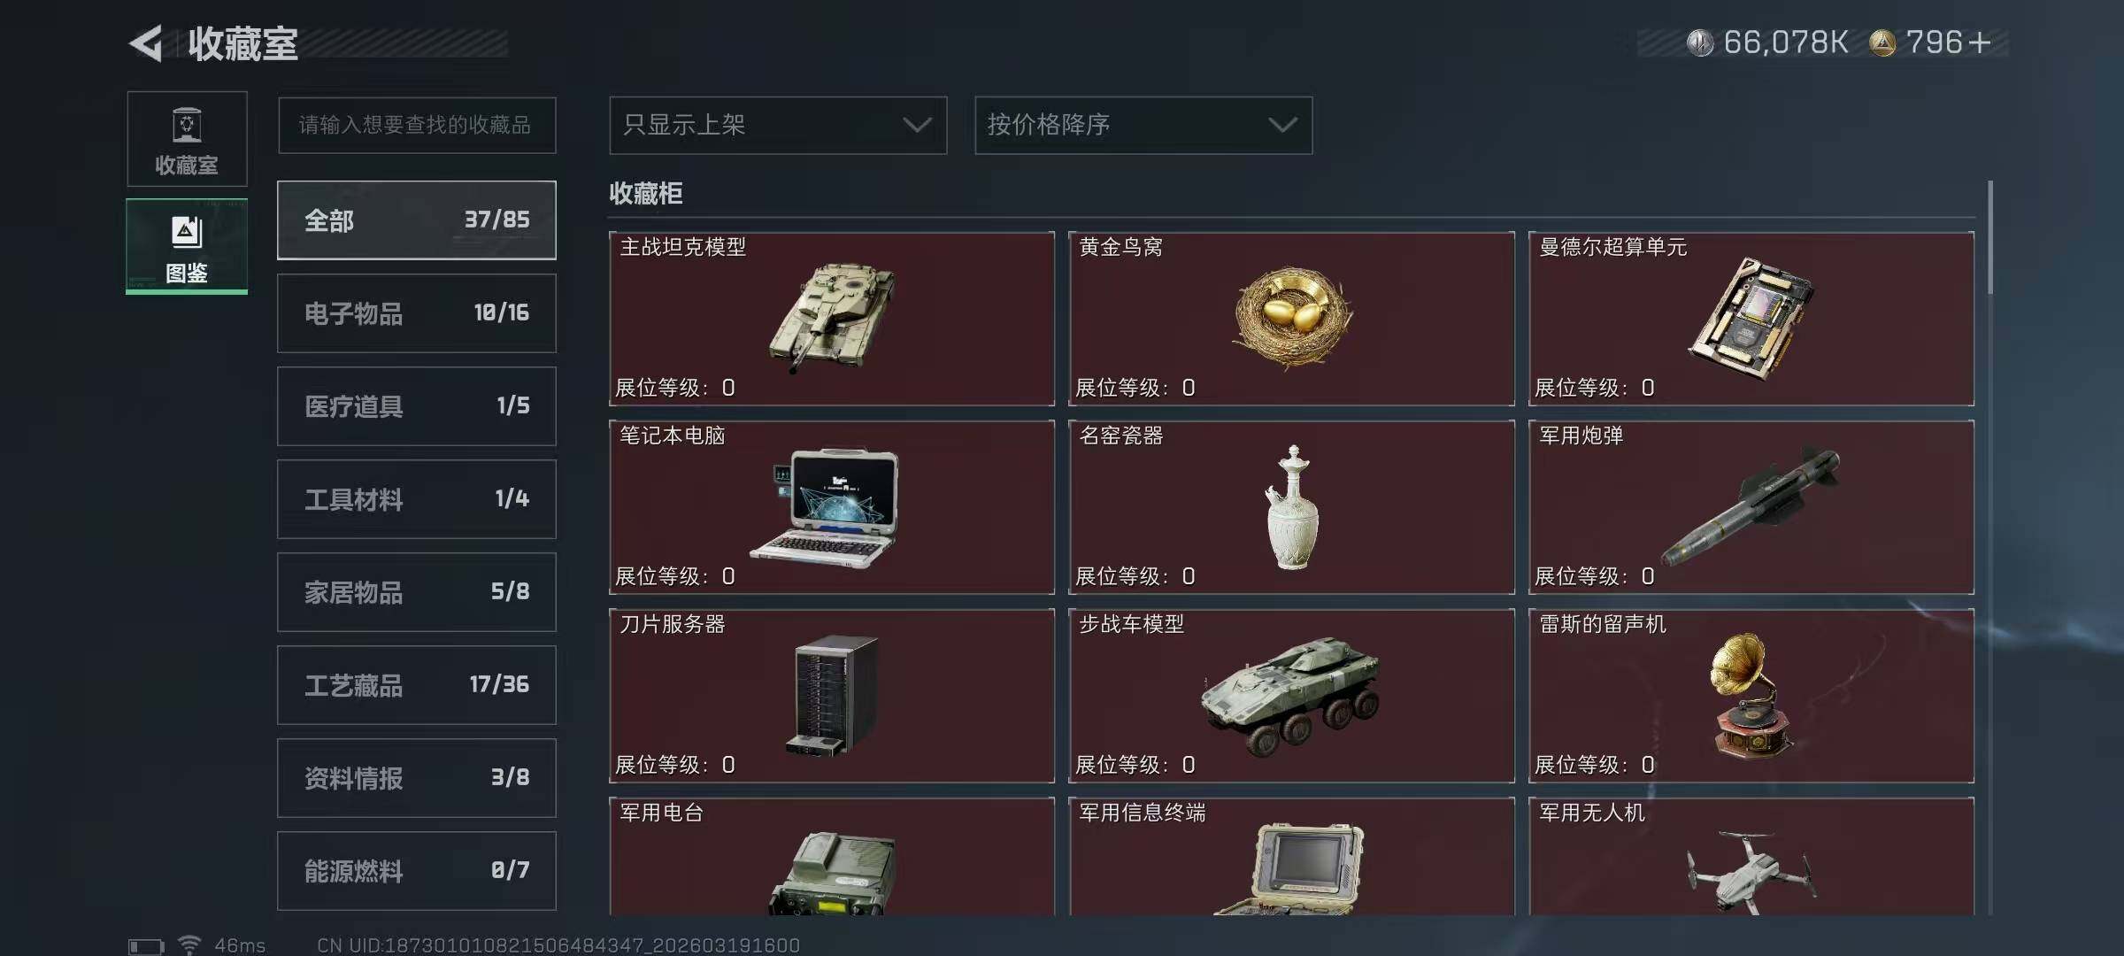This screenshot has height=956, width=2124.
Task: Click the silver currency coin icon
Action: point(1699,42)
